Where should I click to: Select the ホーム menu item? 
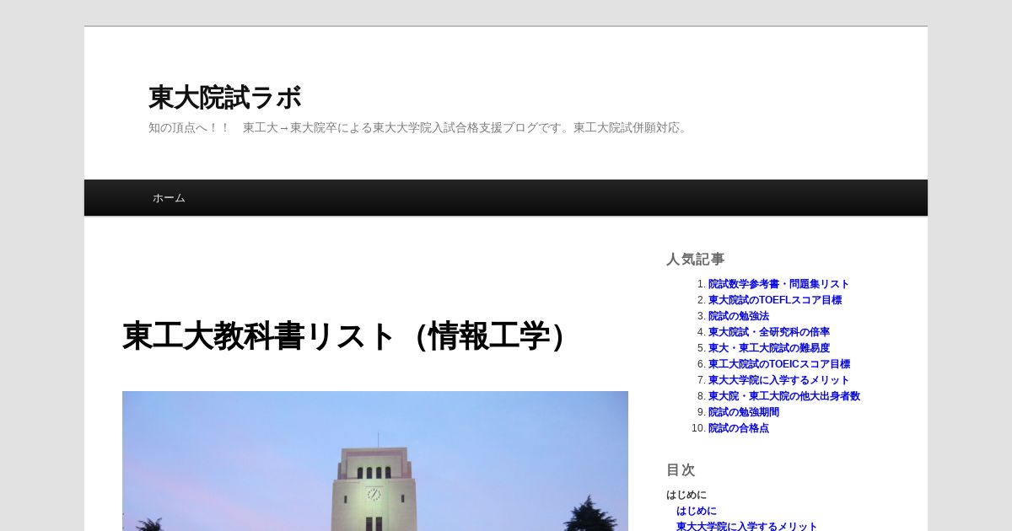pos(169,198)
